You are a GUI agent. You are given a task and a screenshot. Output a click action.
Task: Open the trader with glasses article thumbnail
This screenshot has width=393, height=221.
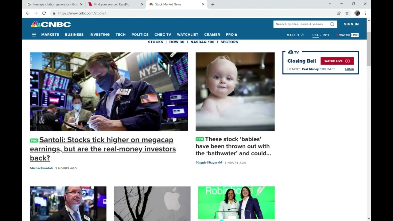68,204
